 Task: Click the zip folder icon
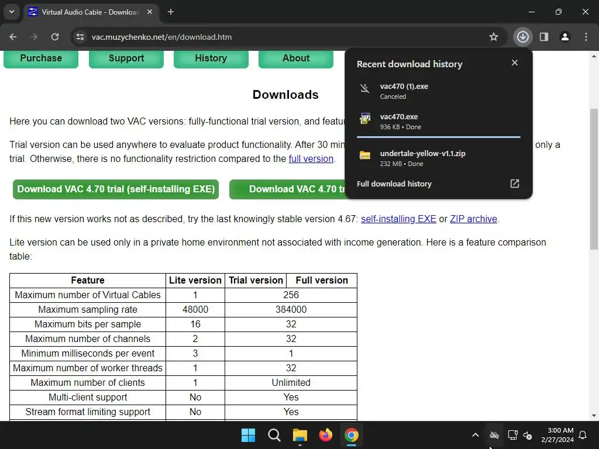coord(365,155)
